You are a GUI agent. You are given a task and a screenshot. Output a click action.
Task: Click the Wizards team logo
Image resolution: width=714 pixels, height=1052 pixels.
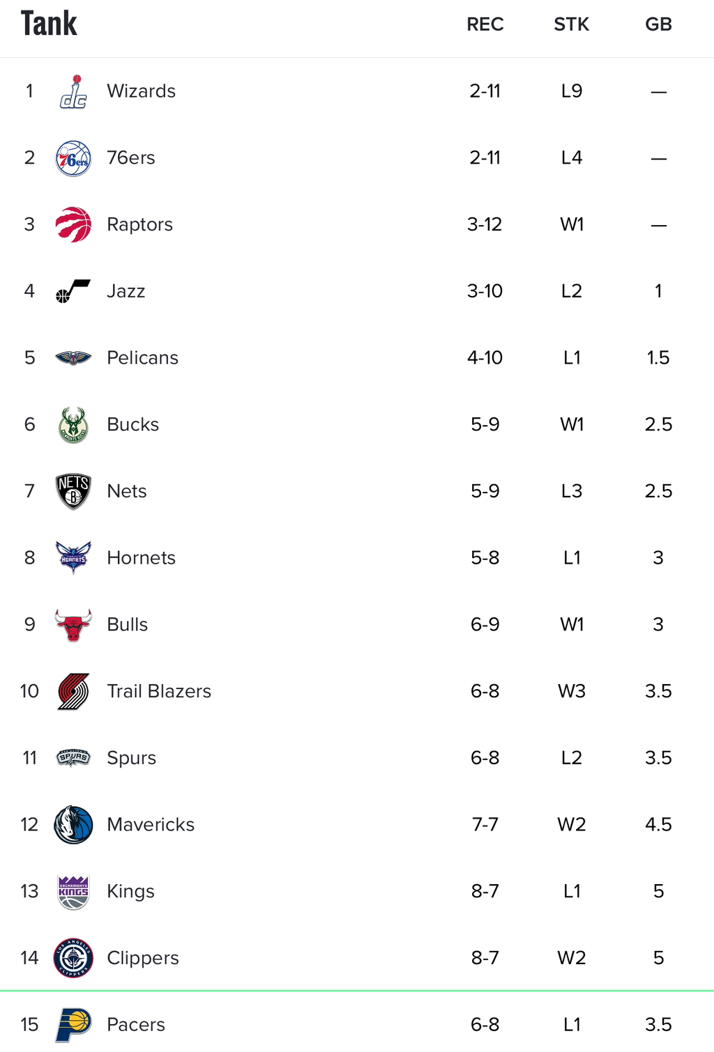pyautogui.click(x=73, y=92)
